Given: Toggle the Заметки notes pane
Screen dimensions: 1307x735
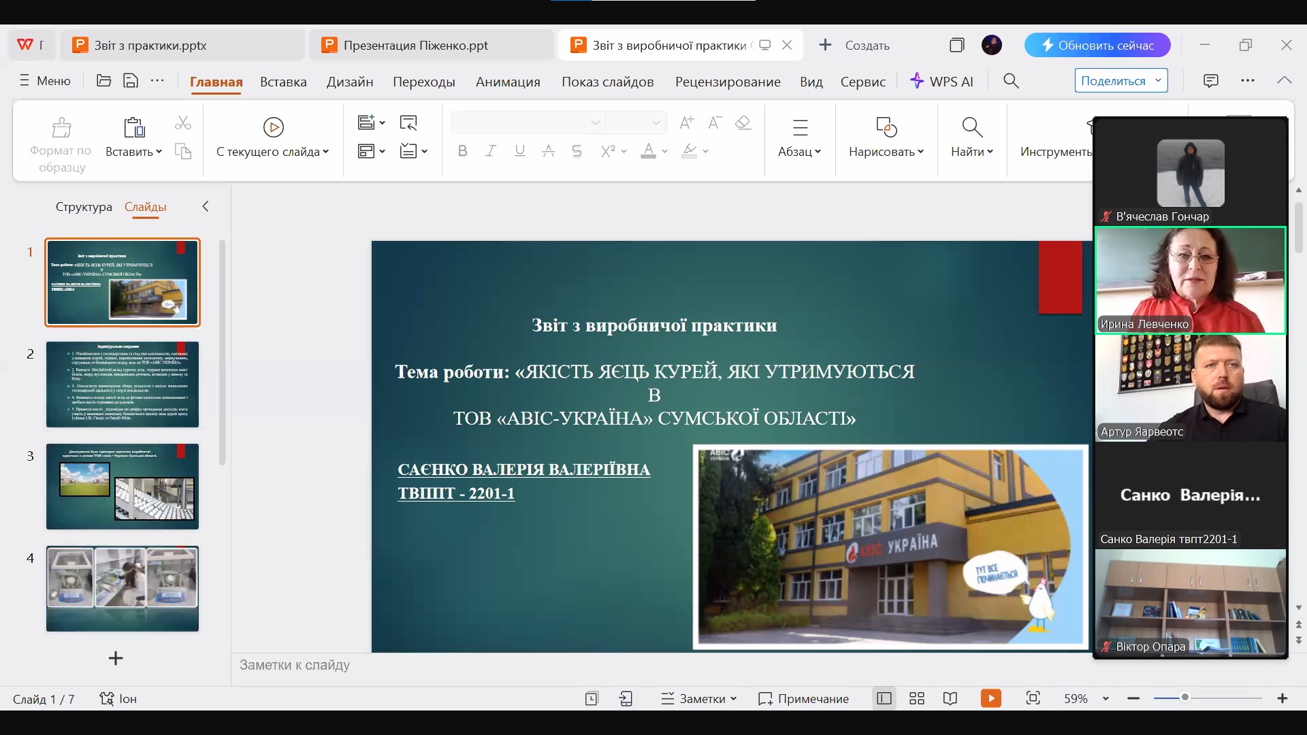Looking at the screenshot, I should coord(698,698).
